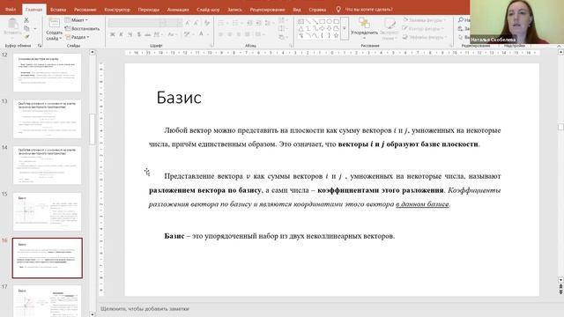Select the straight line shape
564x317 pixels.
308,21
